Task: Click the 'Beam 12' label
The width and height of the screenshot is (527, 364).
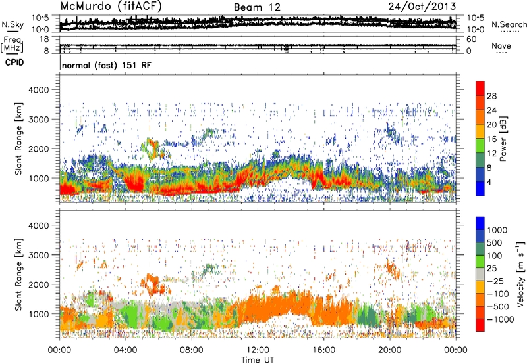Action: click(x=257, y=7)
